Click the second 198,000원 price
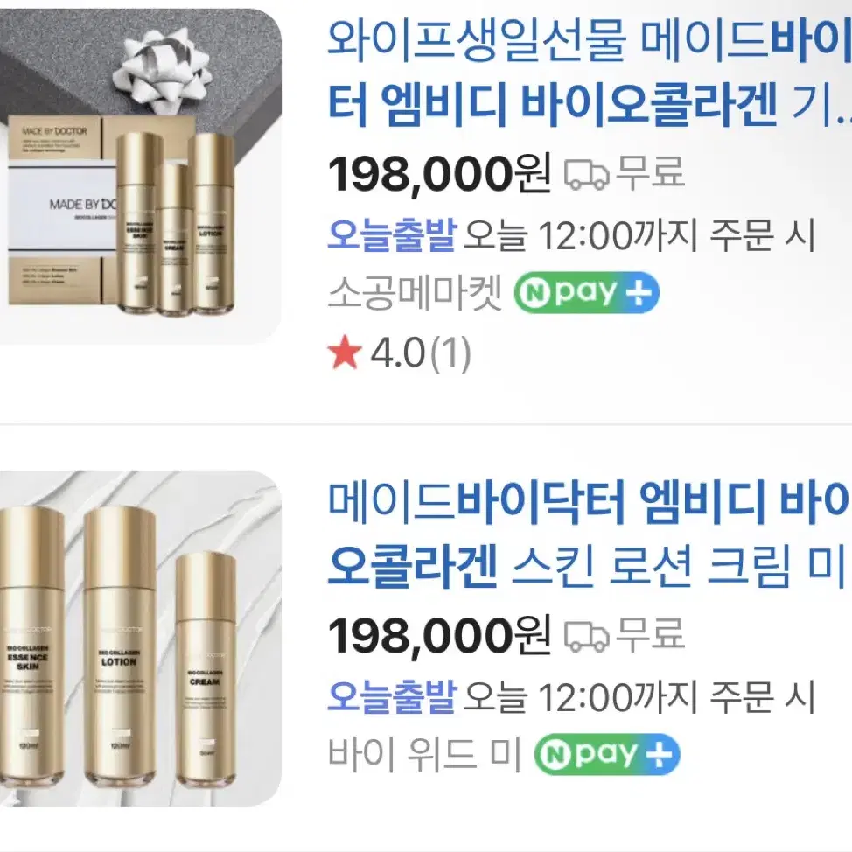Viewport: 852px width, 852px height. coord(439,636)
